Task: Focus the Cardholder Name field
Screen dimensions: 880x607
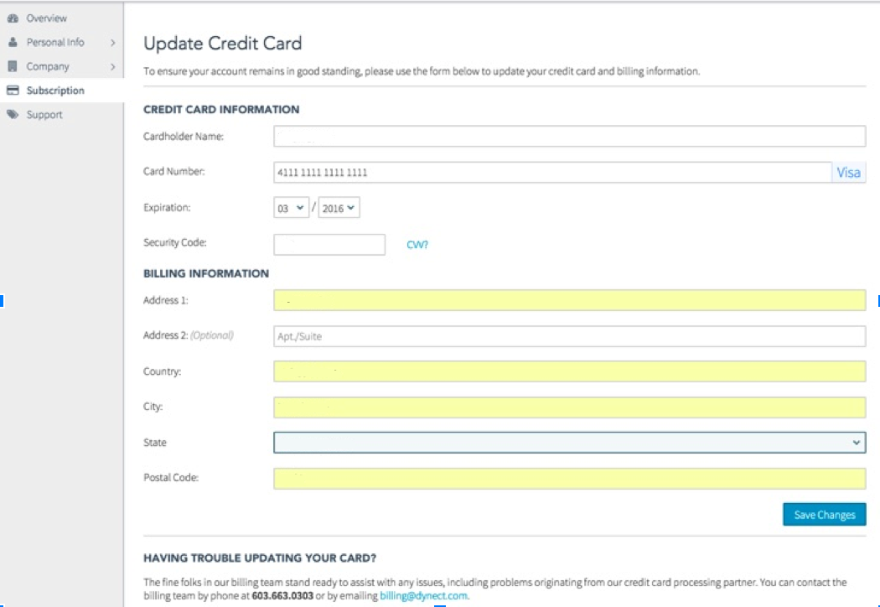Action: tap(569, 137)
